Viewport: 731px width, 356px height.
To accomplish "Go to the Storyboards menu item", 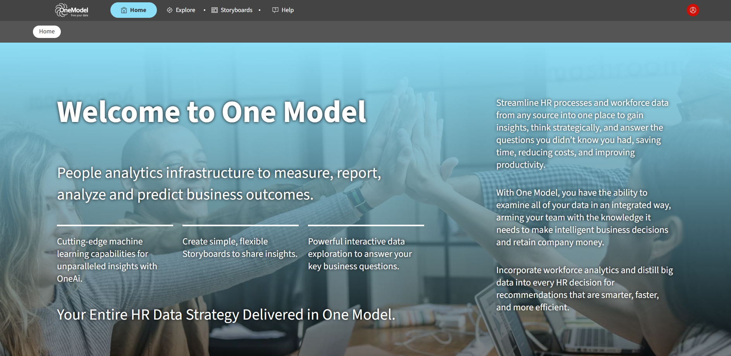I will (x=236, y=10).
